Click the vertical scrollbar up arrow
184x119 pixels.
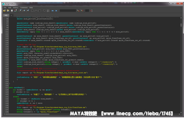pos(181,18)
